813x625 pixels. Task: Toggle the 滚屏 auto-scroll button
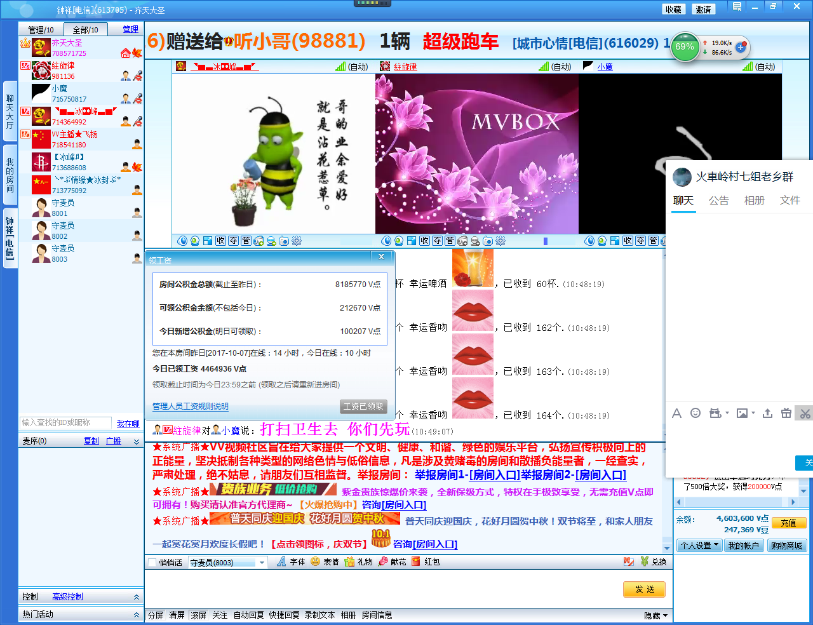tap(198, 615)
